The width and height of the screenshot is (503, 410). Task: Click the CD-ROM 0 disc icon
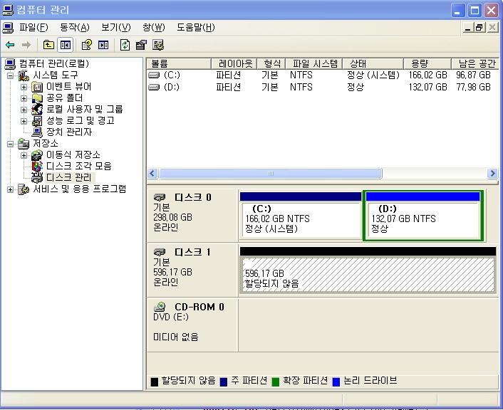coord(160,307)
